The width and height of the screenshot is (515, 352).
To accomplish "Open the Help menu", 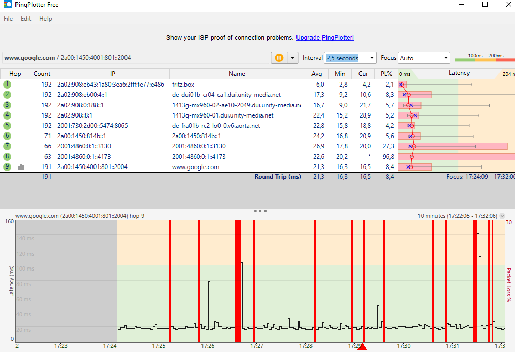I will click(x=45, y=19).
